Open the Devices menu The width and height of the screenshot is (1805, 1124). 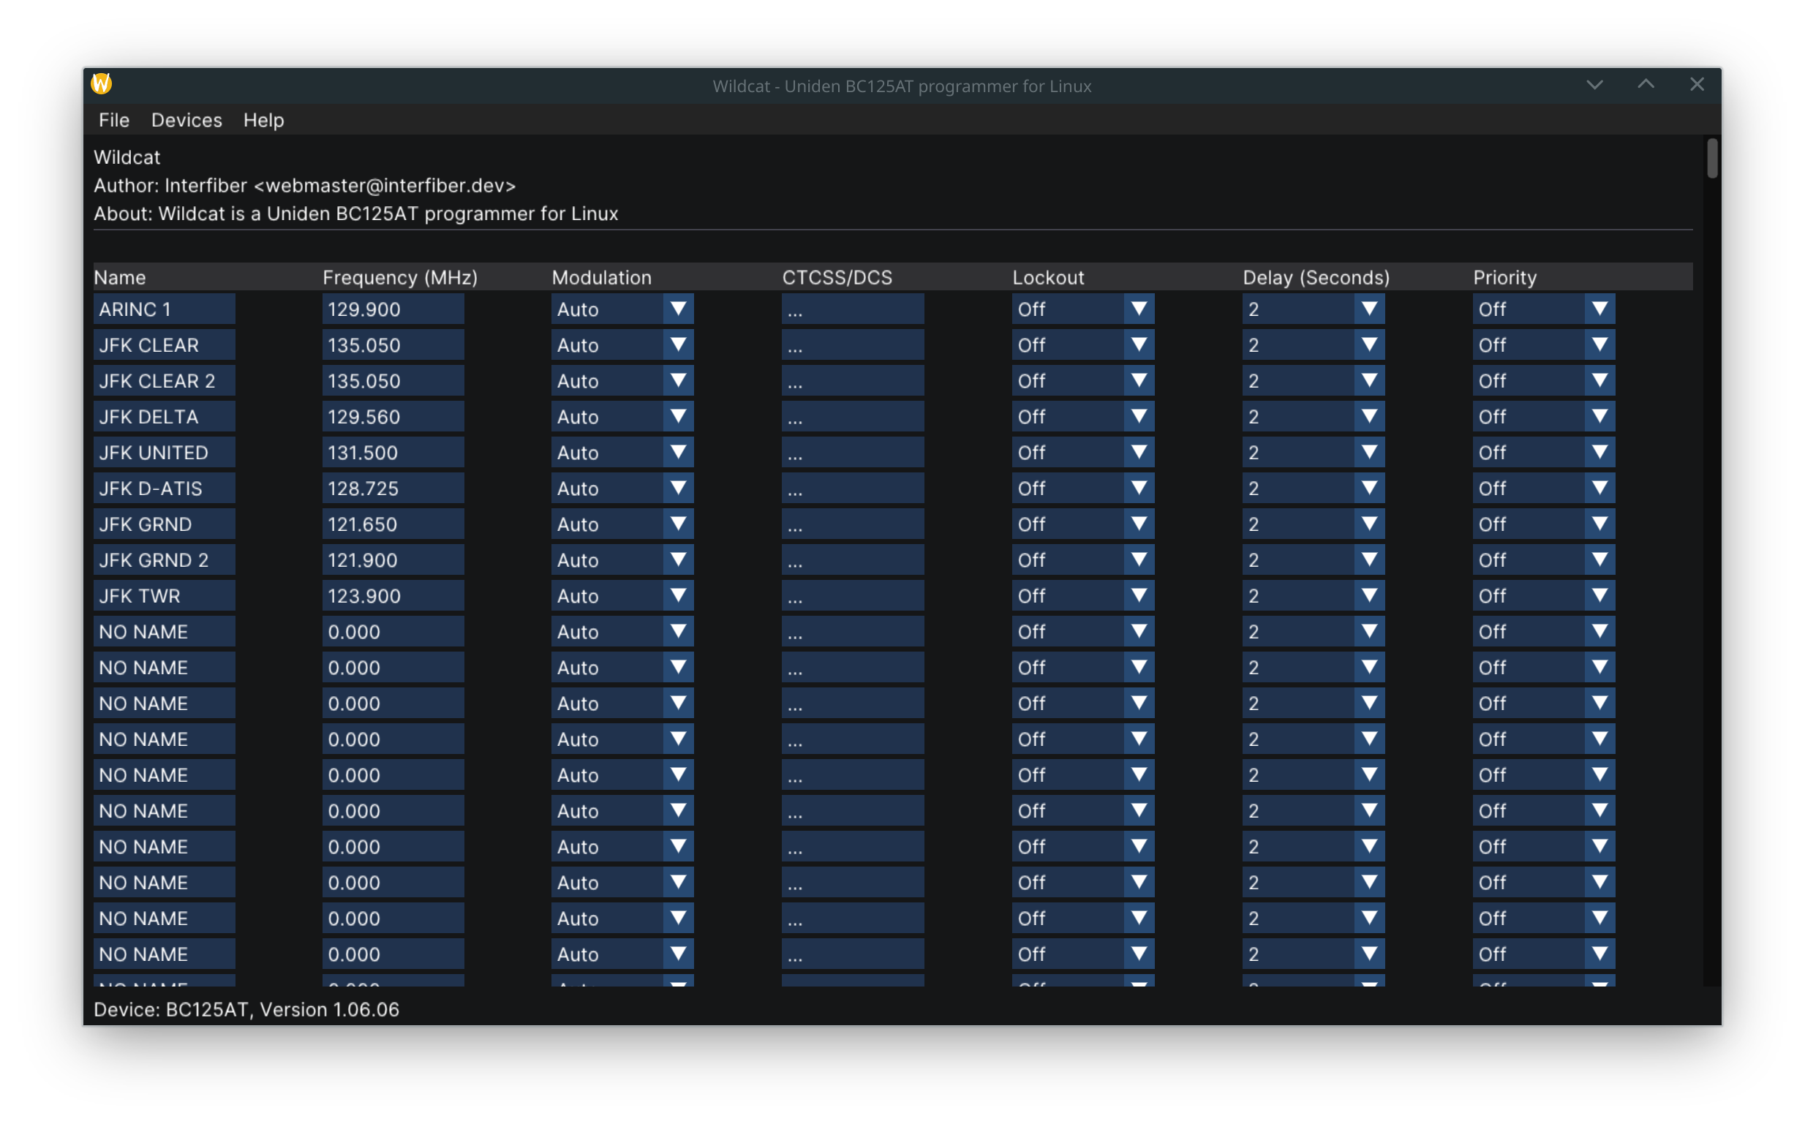click(186, 120)
